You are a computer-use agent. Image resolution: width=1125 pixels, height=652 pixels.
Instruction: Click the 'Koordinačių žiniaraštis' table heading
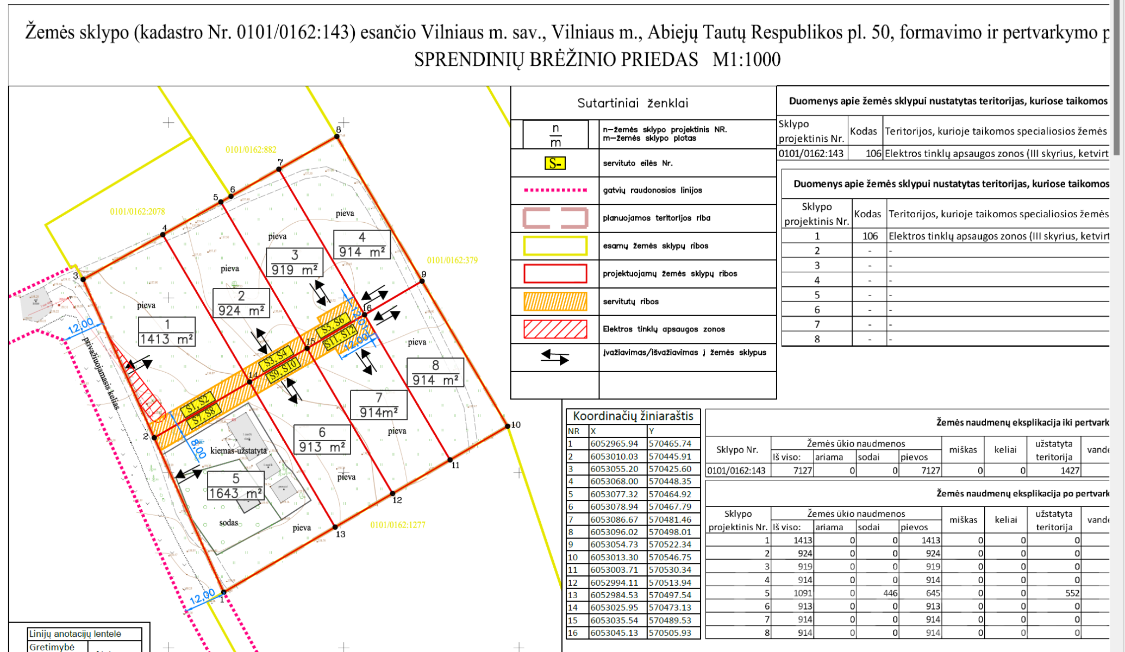[633, 416]
